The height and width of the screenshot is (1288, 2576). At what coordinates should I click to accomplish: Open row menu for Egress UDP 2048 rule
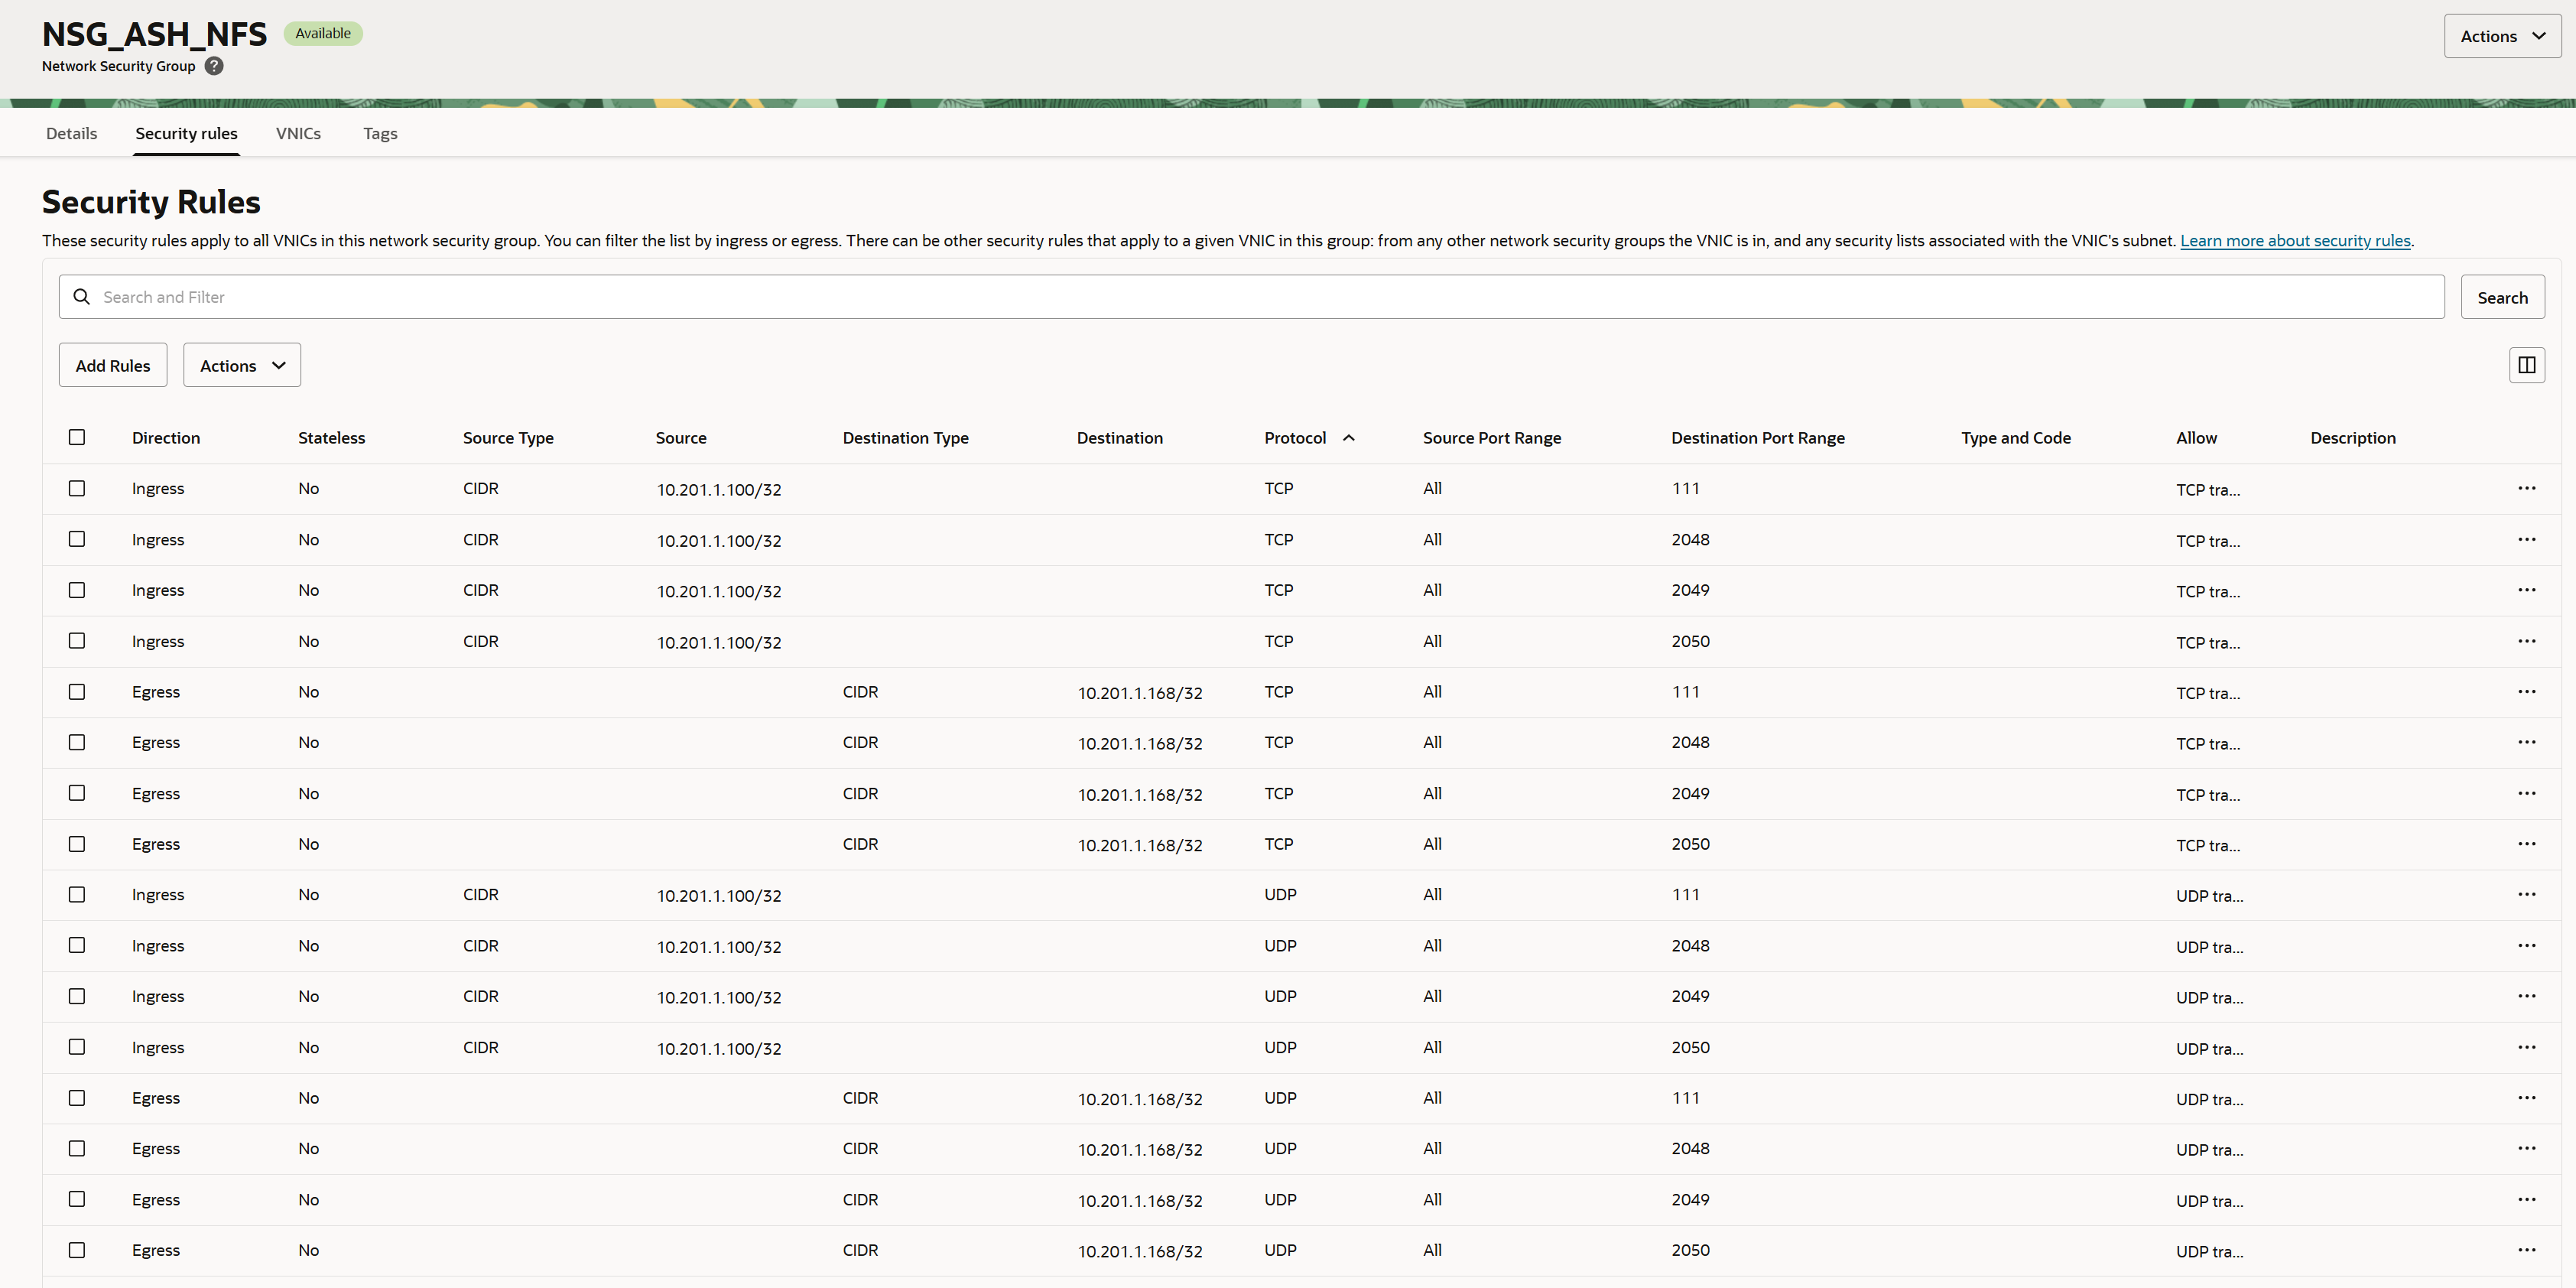click(2526, 1148)
